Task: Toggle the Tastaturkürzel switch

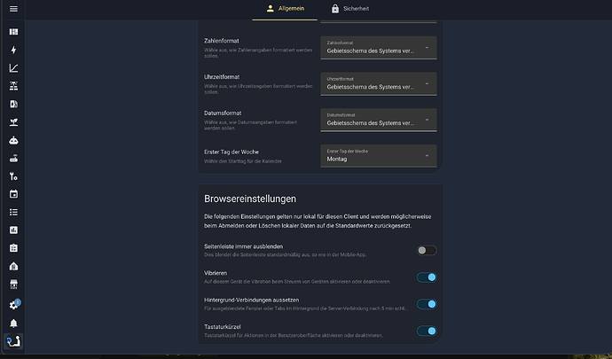Action: [x=427, y=331]
